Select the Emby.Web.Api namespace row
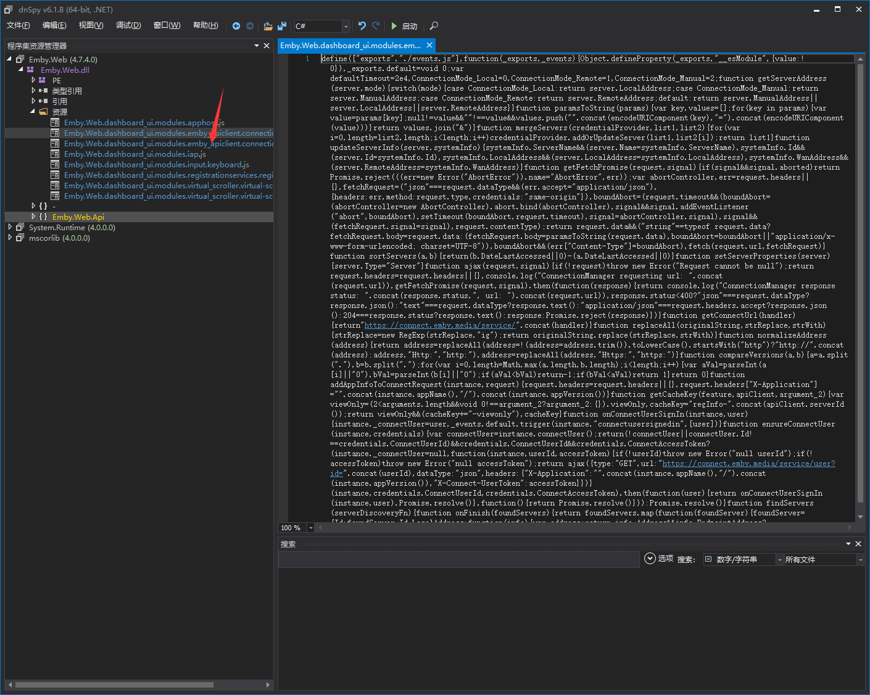 pos(139,217)
